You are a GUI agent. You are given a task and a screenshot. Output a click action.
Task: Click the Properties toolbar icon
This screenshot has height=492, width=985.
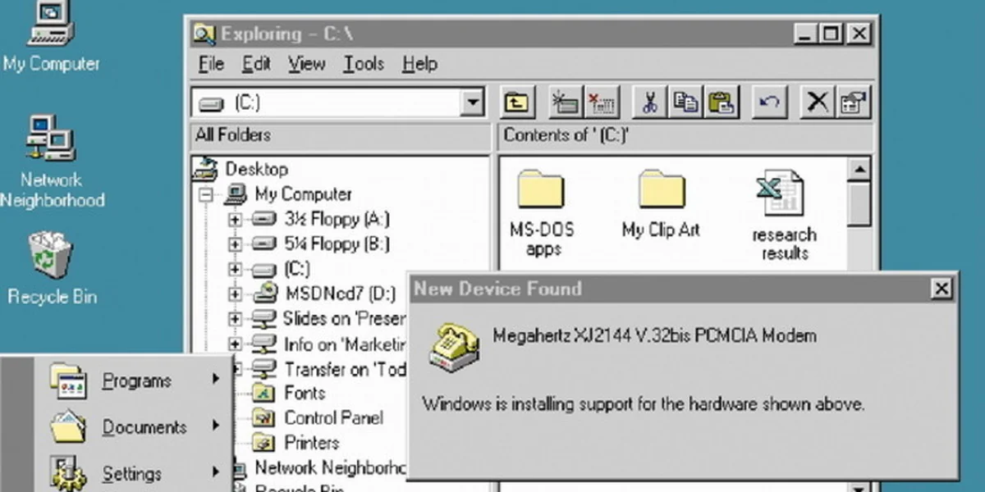pos(854,102)
